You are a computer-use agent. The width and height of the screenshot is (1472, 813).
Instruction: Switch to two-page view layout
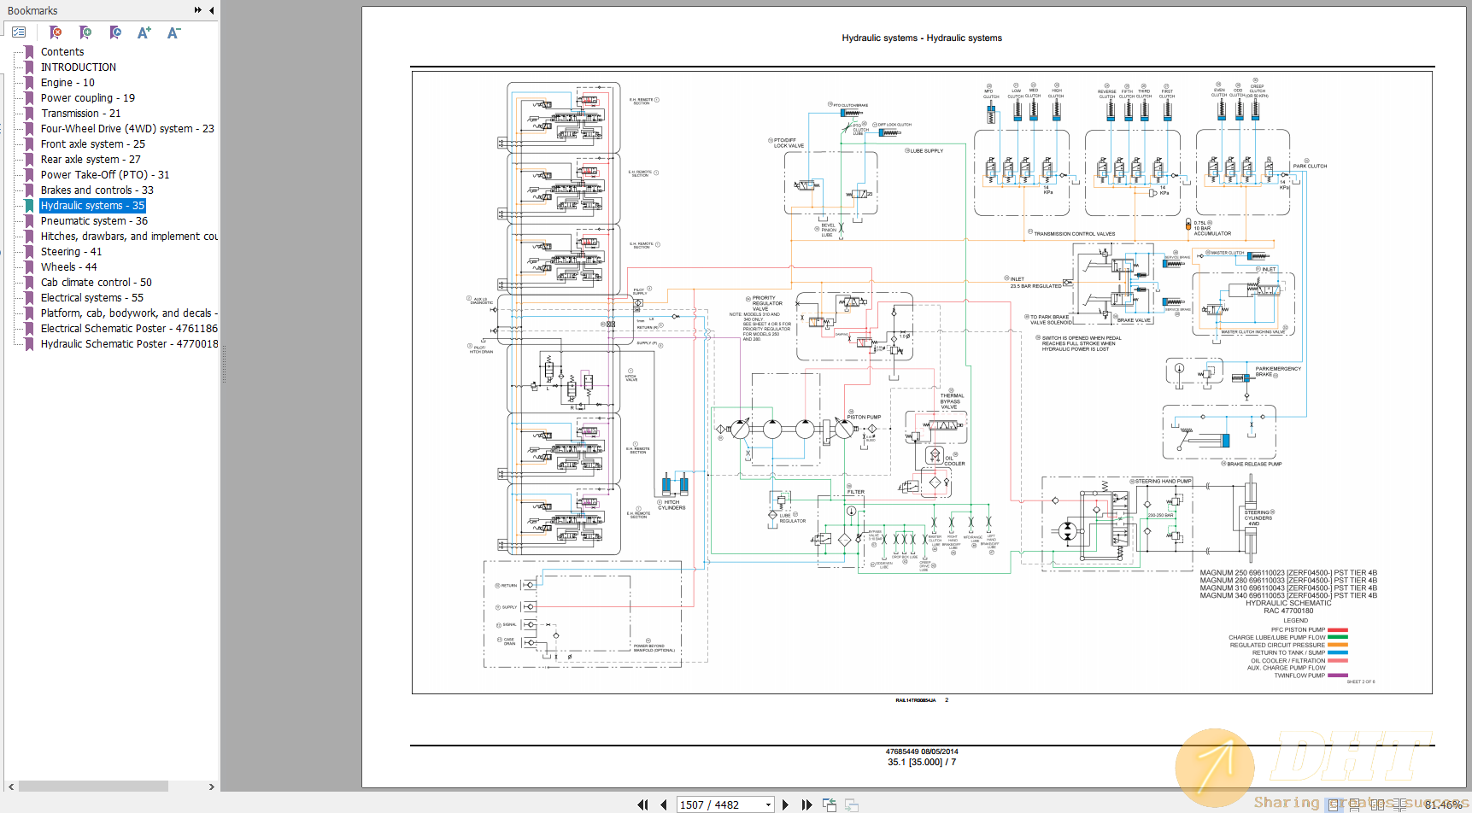(1378, 804)
